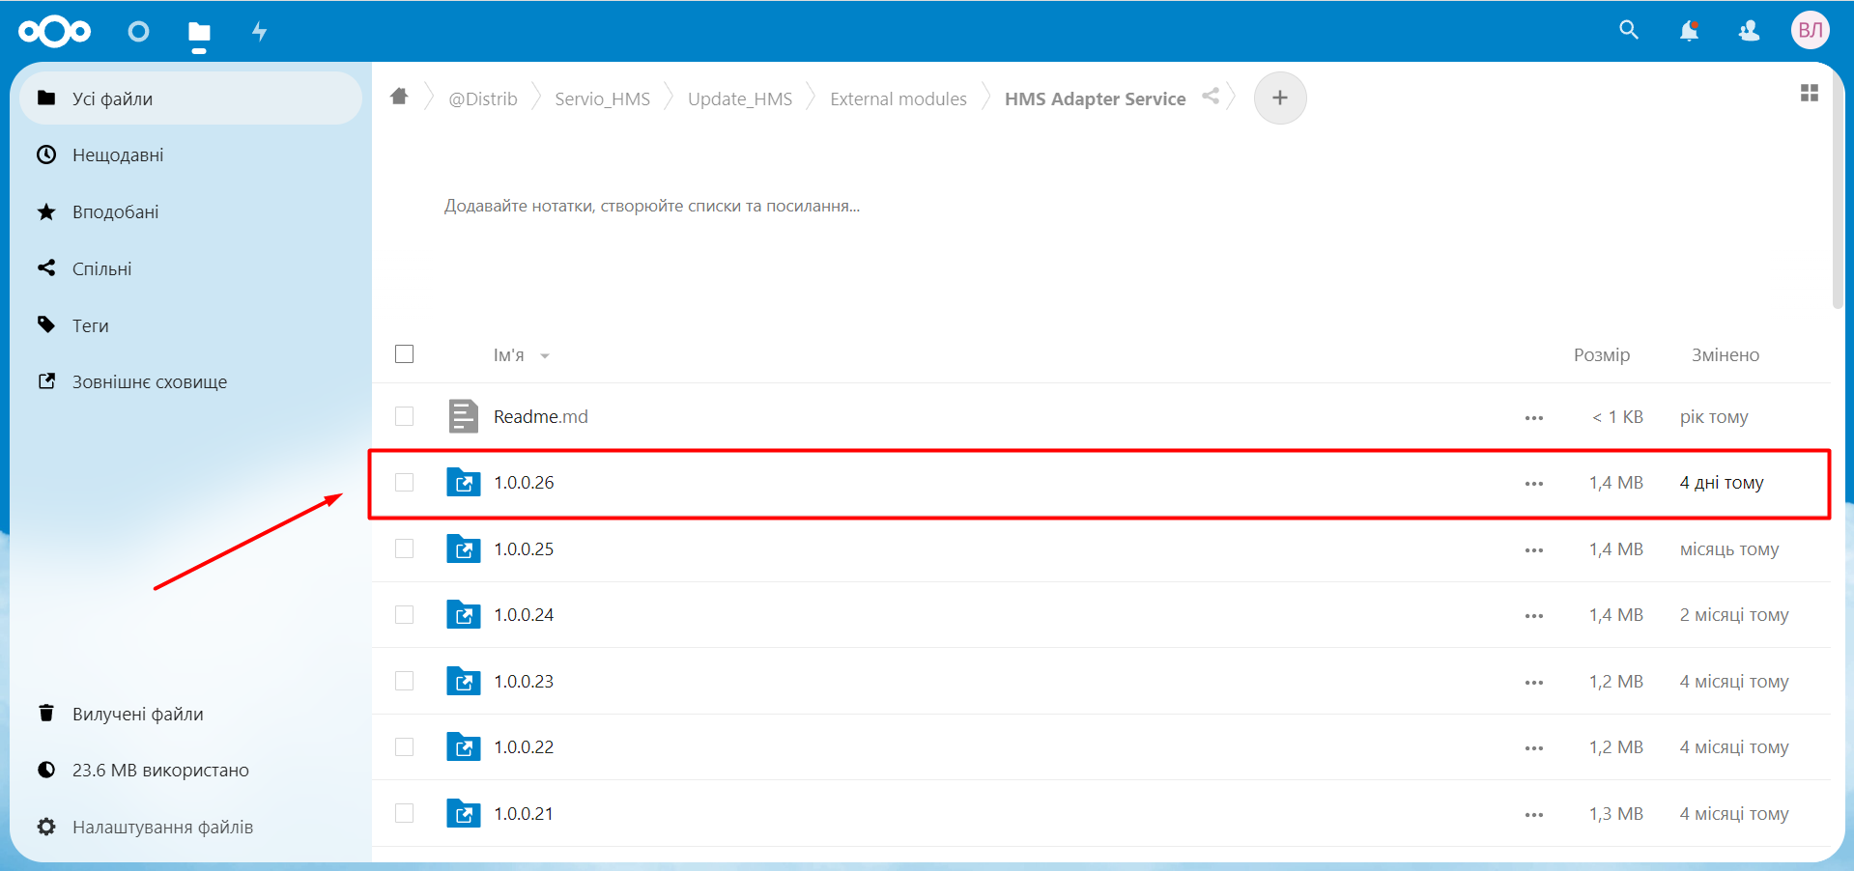The image size is (1854, 871).
Task: Go to Вилучені файли
Action: [x=137, y=715]
